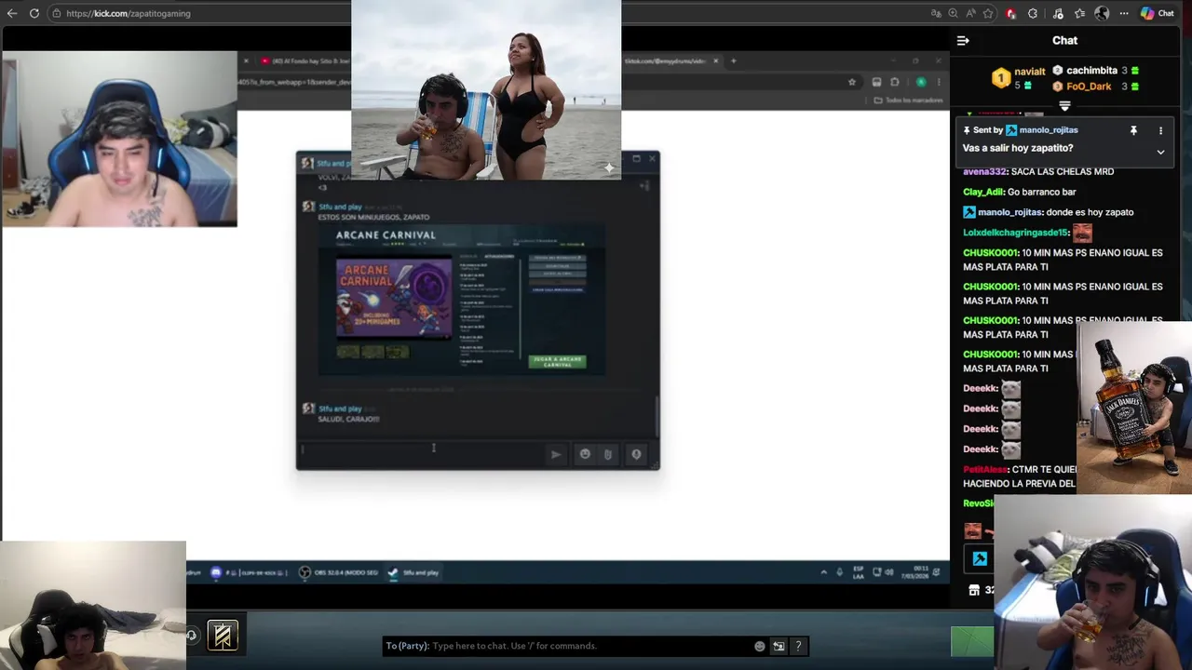Screen dimensions: 1192x670
Task: Click 'SALUD!, CARAJO!!!' Steam message
Action: [x=349, y=419]
